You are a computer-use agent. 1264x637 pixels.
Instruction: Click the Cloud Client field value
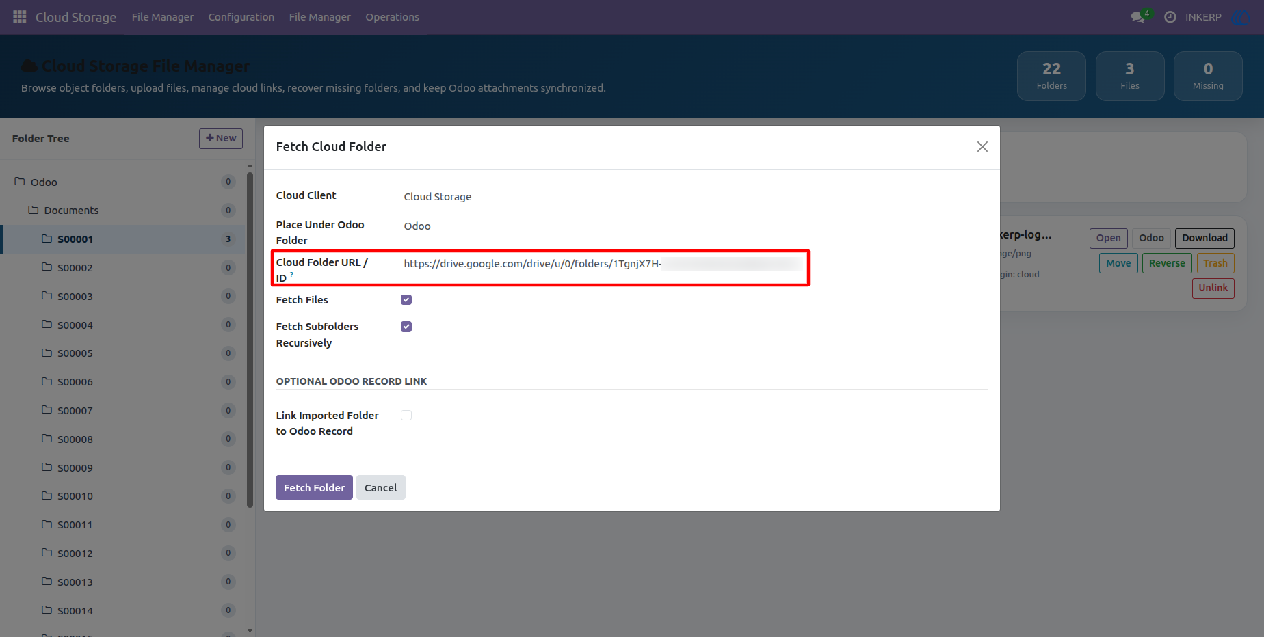pyautogui.click(x=438, y=197)
